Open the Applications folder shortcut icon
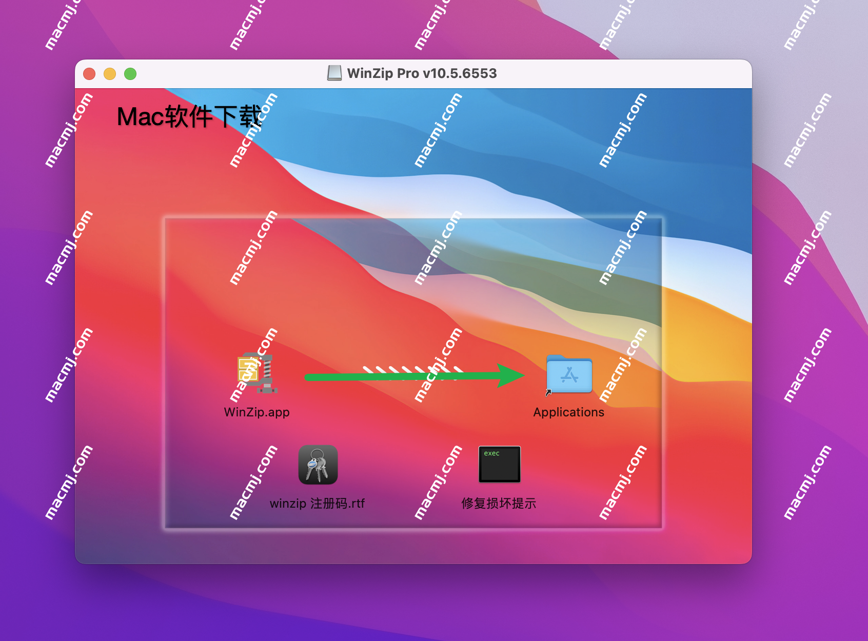Screen dimensions: 868x641 coord(569,374)
